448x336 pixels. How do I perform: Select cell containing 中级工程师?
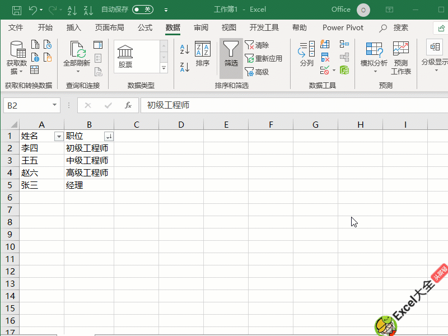point(89,161)
